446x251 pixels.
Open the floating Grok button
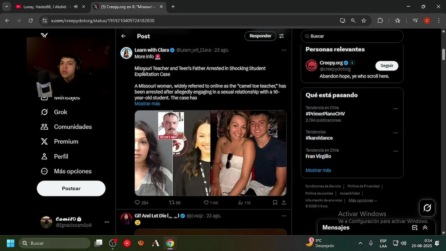point(427,208)
